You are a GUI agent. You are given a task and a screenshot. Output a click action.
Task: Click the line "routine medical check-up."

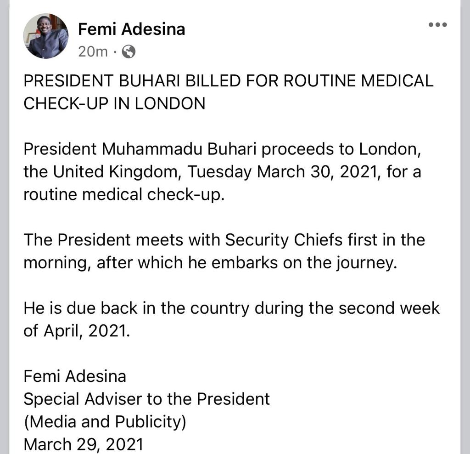coord(124,194)
